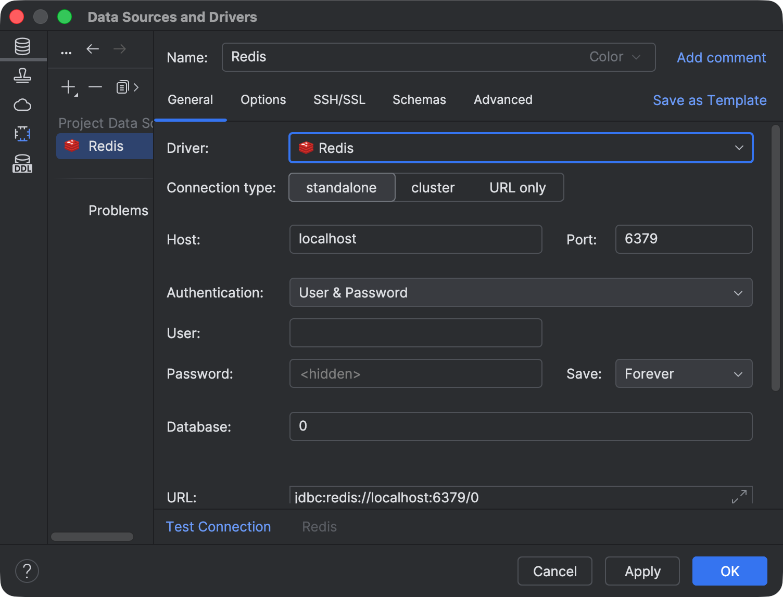This screenshot has width=783, height=597.
Task: Click the Save as Template link
Action: click(x=710, y=100)
